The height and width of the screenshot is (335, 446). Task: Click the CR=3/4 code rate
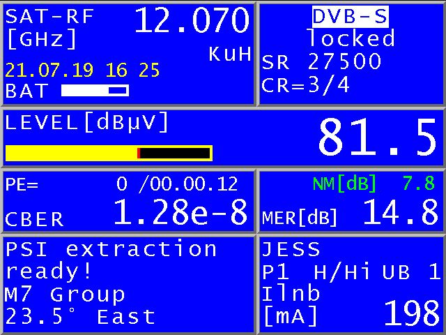(x=305, y=85)
